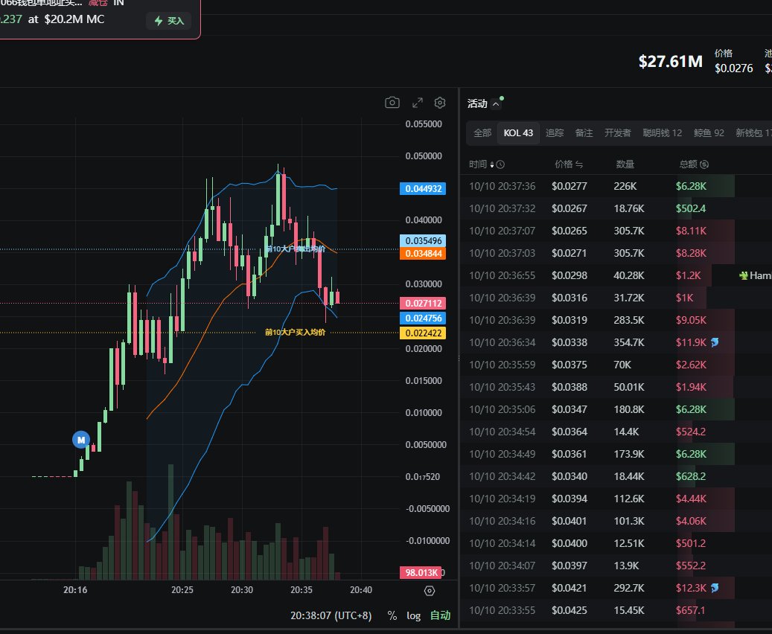Open the 聪明钱 12 filter
The image size is (772, 634).
(662, 133)
